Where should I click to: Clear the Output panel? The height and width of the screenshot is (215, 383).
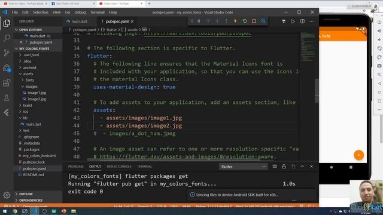[x=275, y=167]
